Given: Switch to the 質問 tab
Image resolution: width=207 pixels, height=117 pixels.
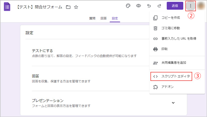Looking at the screenshot, I should coord(92,18).
